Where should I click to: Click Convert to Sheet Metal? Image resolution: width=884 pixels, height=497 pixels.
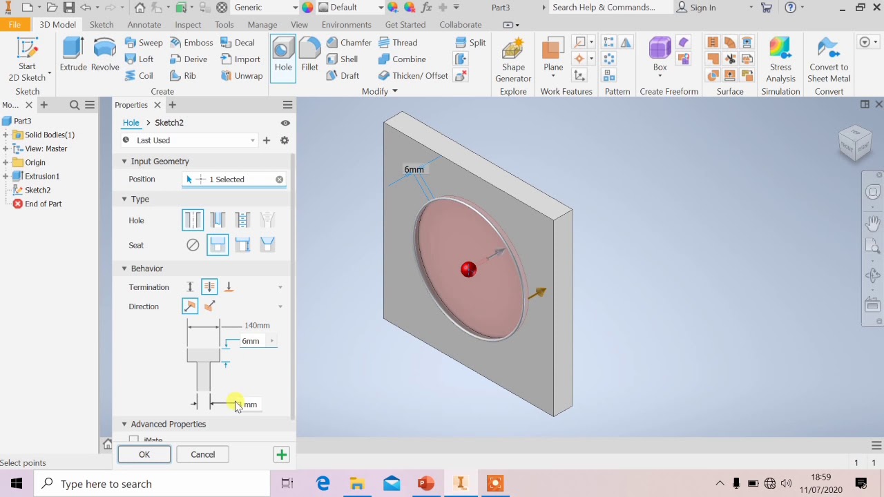[x=829, y=61]
